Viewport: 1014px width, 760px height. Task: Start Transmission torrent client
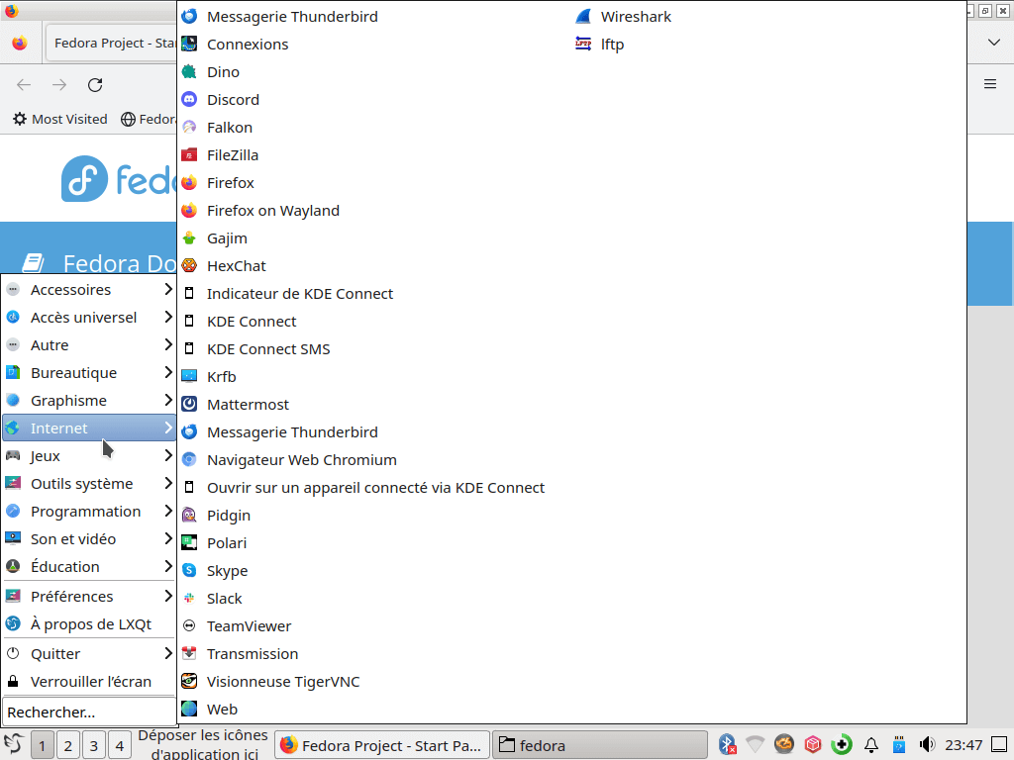[240, 655]
